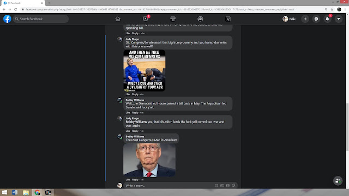This screenshot has width=349, height=196.
Task: Click the Bobby Williams mention in Jody's reply
Action: click(x=136, y=122)
